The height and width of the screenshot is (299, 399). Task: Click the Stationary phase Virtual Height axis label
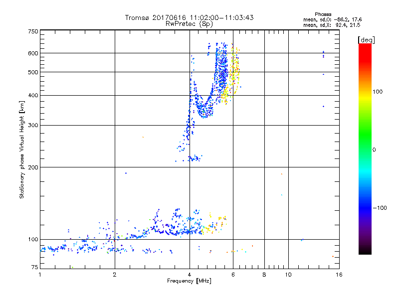[22, 149]
